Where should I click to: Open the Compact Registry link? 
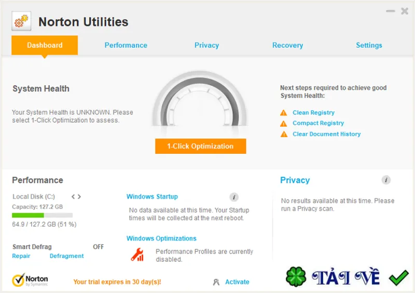(319, 123)
